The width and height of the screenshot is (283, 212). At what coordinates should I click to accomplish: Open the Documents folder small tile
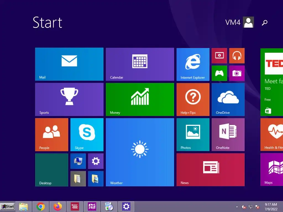tap(78, 179)
